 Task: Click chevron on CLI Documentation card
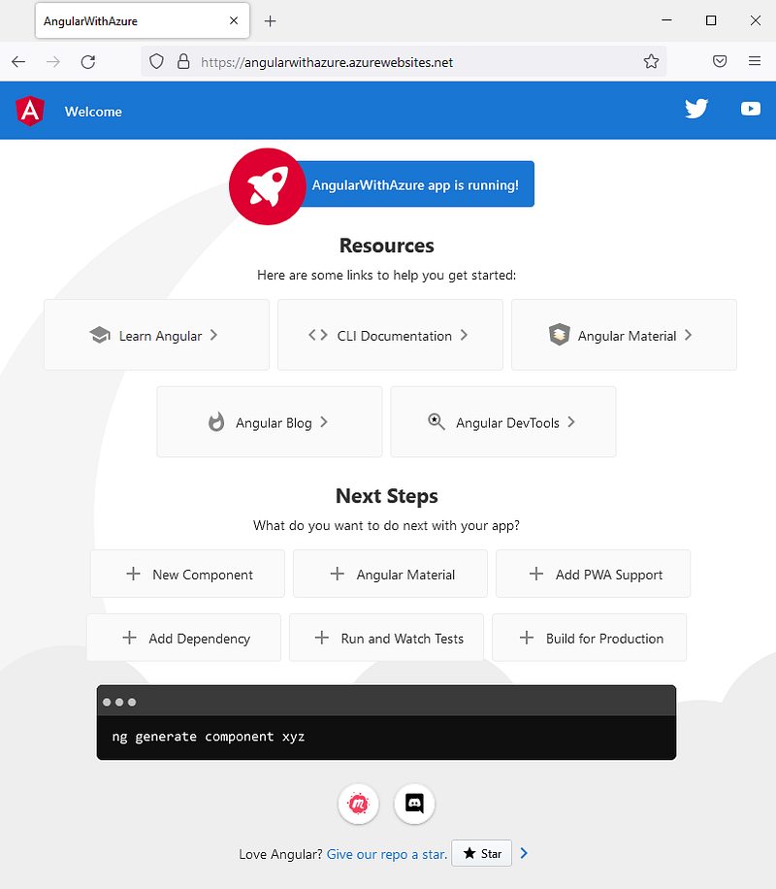[464, 335]
